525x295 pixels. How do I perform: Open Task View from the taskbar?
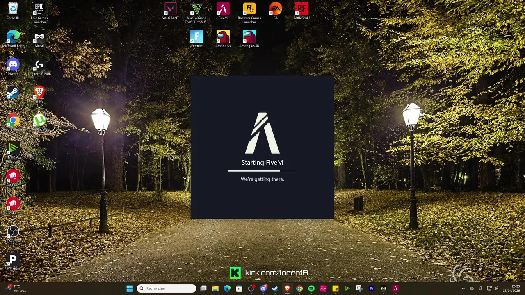pyautogui.click(x=203, y=288)
